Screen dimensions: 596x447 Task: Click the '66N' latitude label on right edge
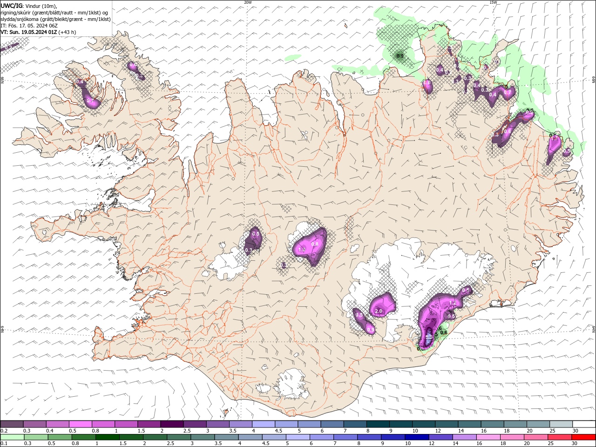point(594,80)
